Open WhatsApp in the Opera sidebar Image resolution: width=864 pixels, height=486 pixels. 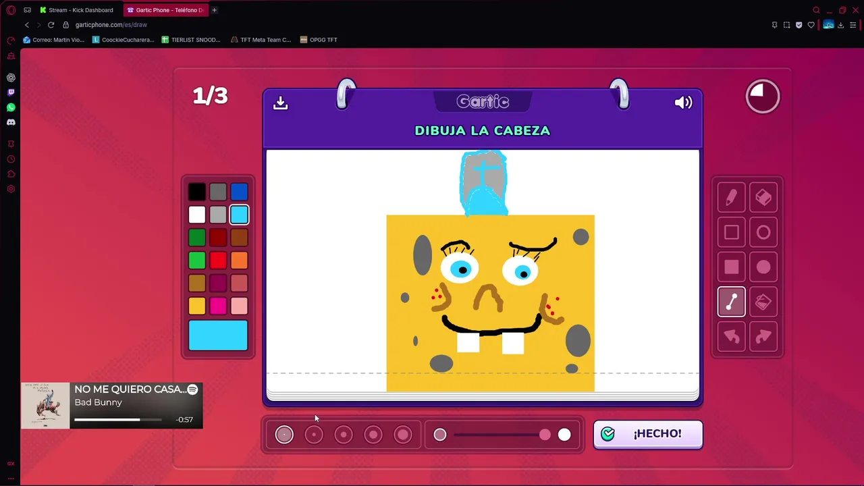(11, 107)
